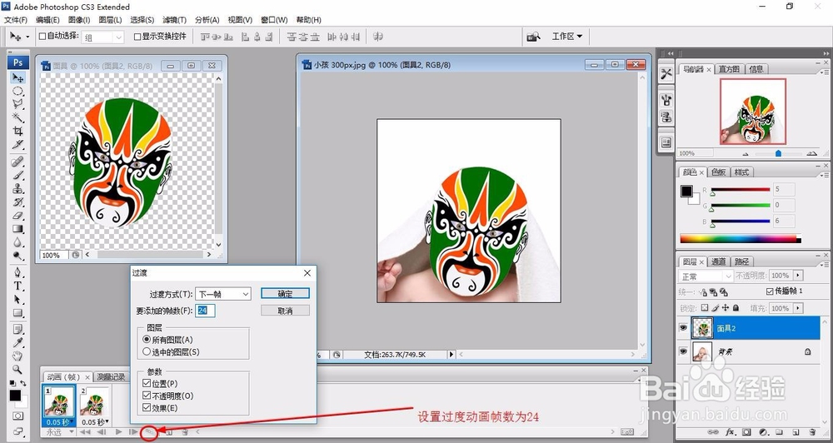Open the 文件(F) menu
This screenshot has height=443, width=833.
tap(15, 20)
